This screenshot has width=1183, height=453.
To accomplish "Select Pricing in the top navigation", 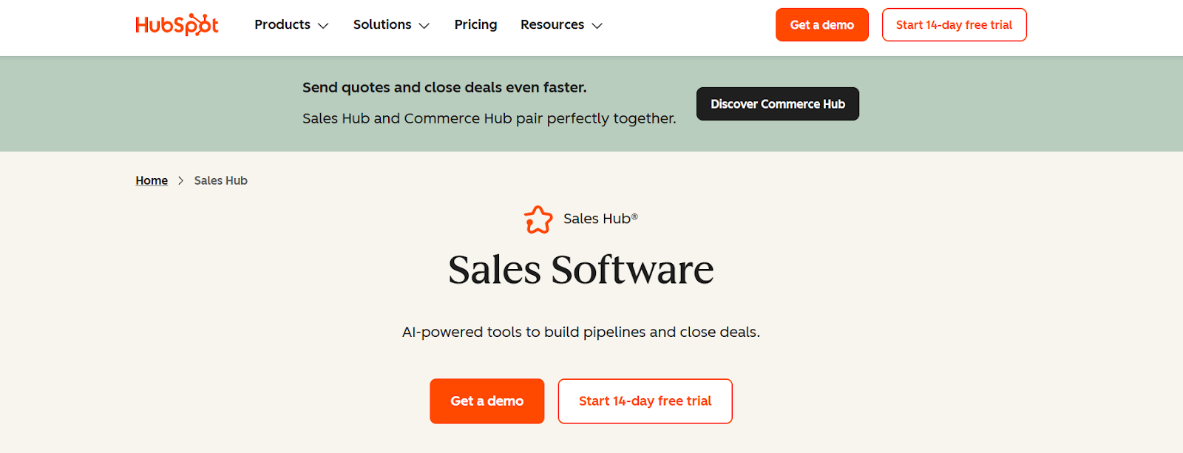I will (475, 24).
